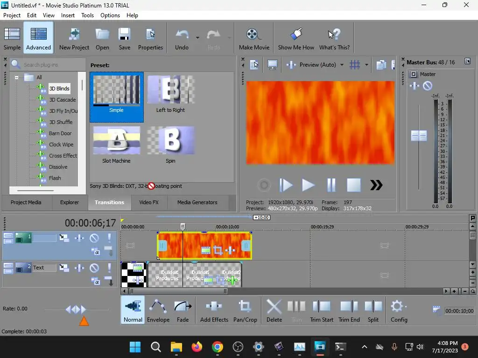The height and width of the screenshot is (358, 478).
Task: Open Config toolbar settings
Action: [x=399, y=311]
